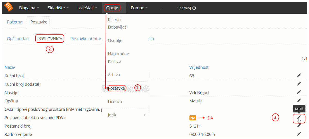Image resolution: width=309 pixels, height=139 pixels.
Task: Select Kartice from the Opcije menu
Action: tap(114, 62)
